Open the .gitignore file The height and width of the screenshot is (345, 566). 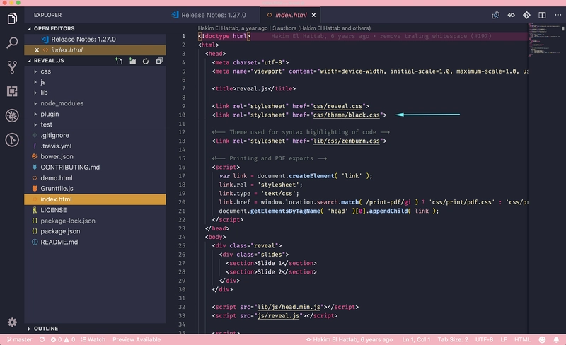pos(95,135)
